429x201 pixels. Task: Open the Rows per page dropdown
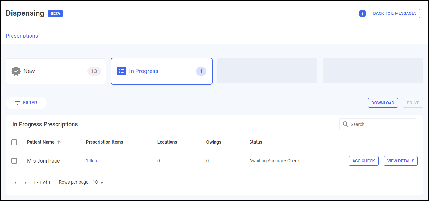[98, 182]
